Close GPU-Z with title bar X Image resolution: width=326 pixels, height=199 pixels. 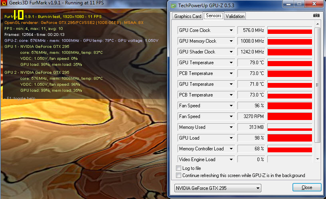314,4
